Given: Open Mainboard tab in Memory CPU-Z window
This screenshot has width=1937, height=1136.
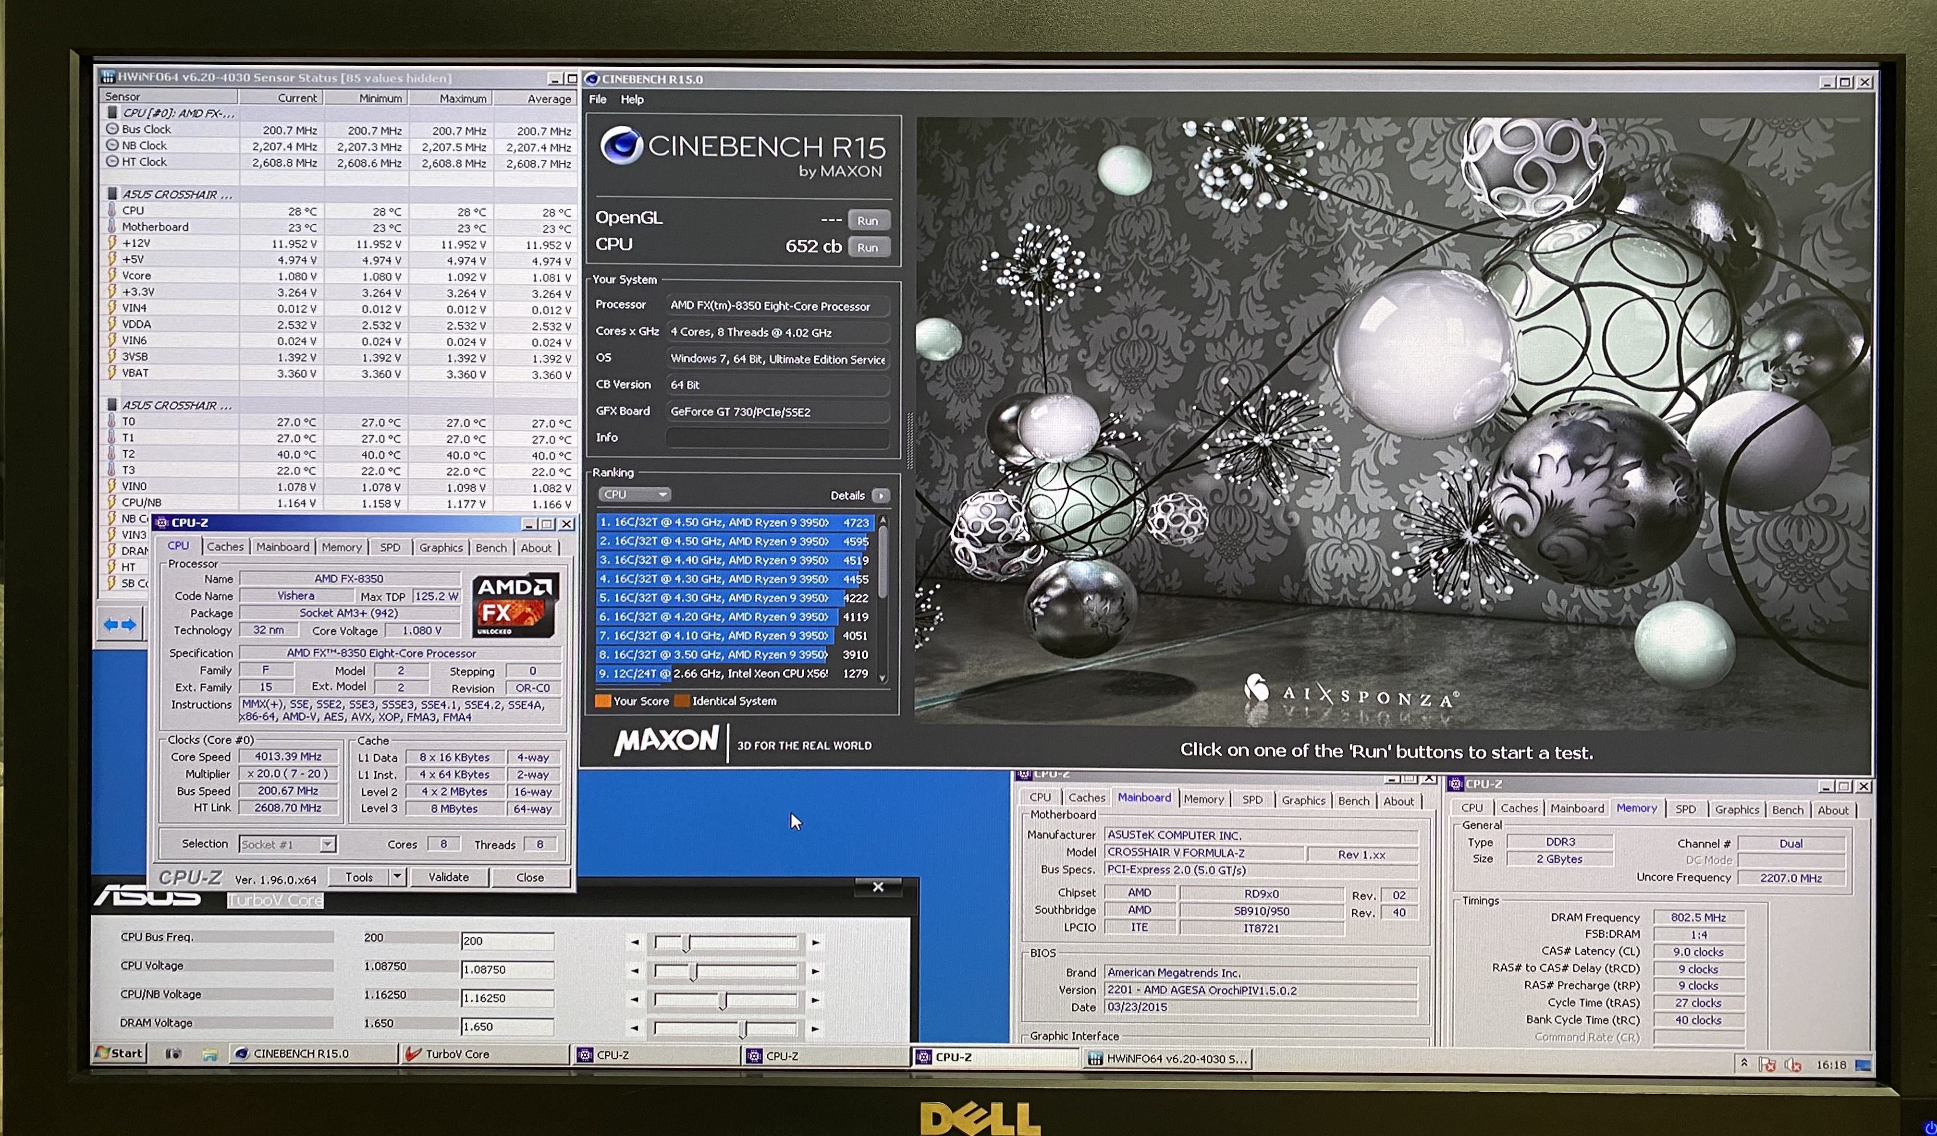Looking at the screenshot, I should [x=1577, y=809].
